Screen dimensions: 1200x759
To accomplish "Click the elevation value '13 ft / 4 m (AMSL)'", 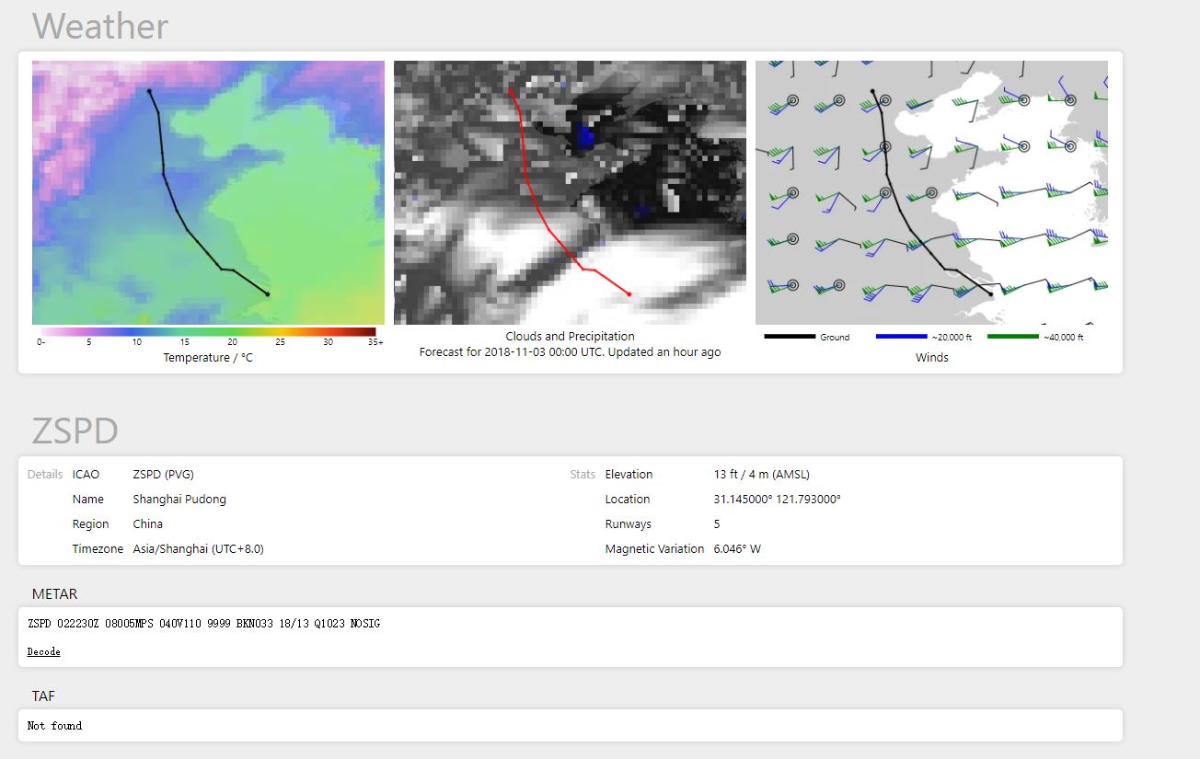I will 761,475.
